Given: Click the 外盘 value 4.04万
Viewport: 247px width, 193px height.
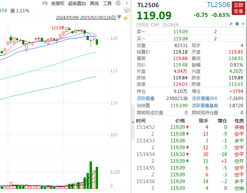Looking at the screenshot, I should tap(180, 71).
